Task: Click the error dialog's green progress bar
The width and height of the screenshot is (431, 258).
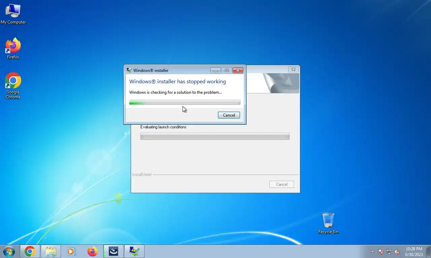Action: 185,102
